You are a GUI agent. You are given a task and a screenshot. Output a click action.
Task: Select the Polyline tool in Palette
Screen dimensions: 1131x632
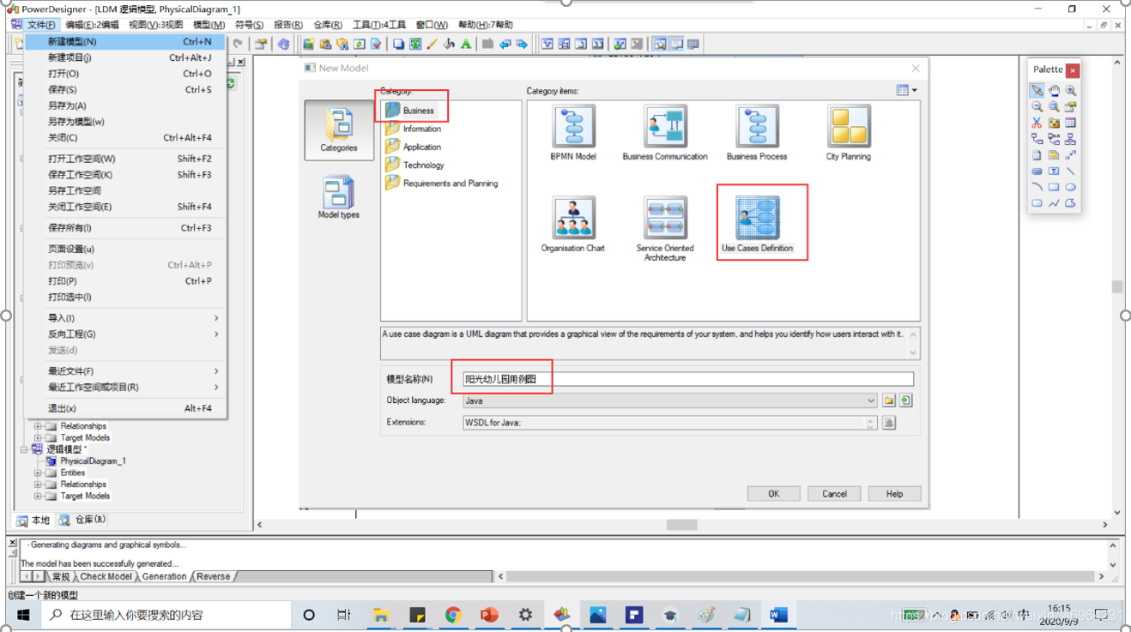click(x=1054, y=203)
